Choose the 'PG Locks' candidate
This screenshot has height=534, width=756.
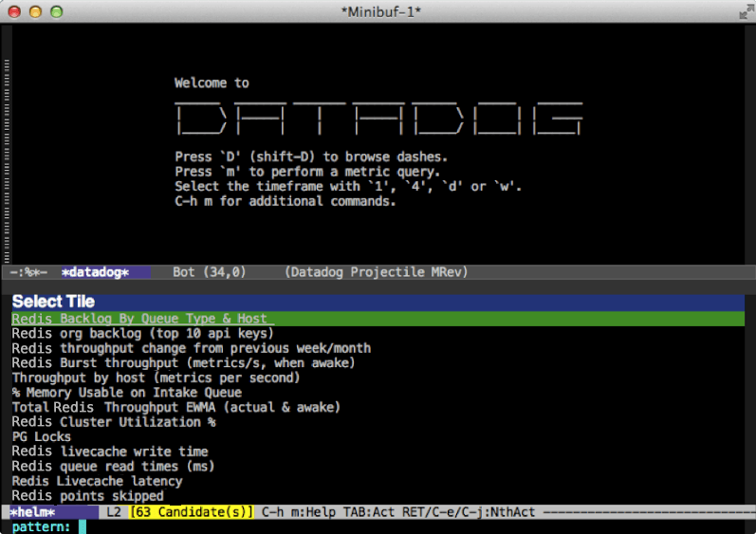(x=41, y=436)
